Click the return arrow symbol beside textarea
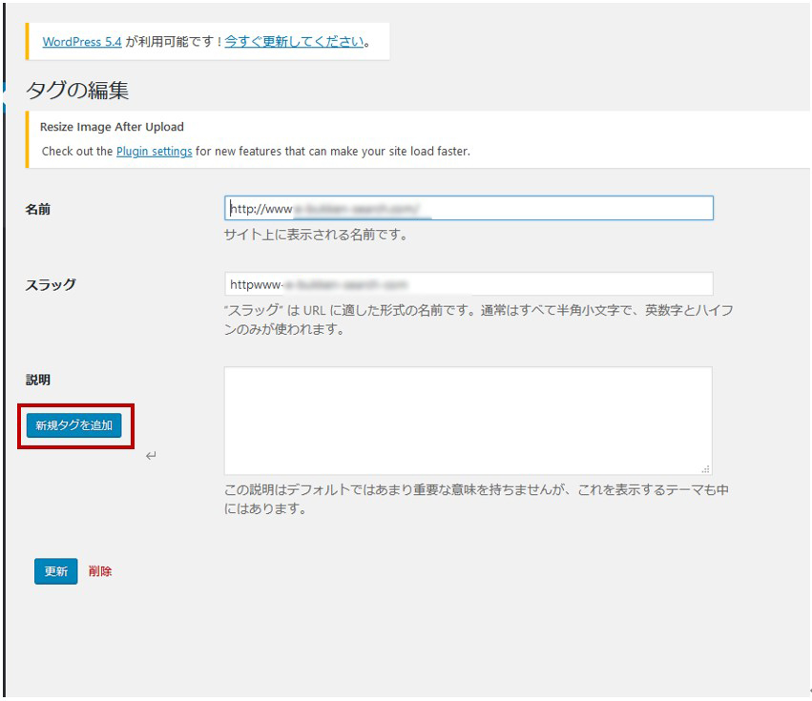 coord(151,456)
